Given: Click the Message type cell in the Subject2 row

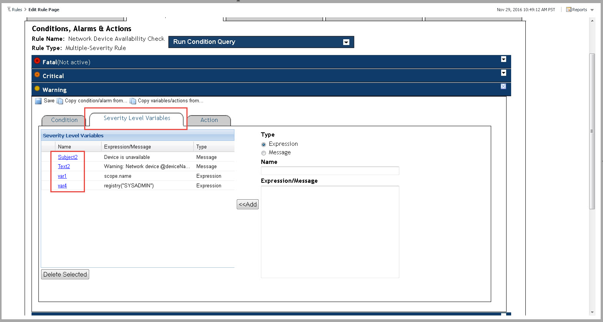Looking at the screenshot, I should [x=206, y=157].
